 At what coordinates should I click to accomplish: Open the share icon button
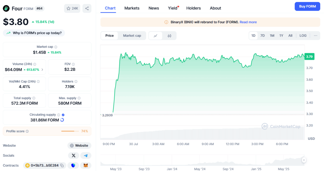87,8
